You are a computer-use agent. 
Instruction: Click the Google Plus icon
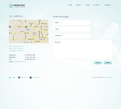click(31, 77)
